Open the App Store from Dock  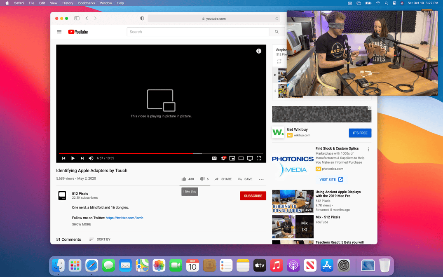tap(327, 265)
